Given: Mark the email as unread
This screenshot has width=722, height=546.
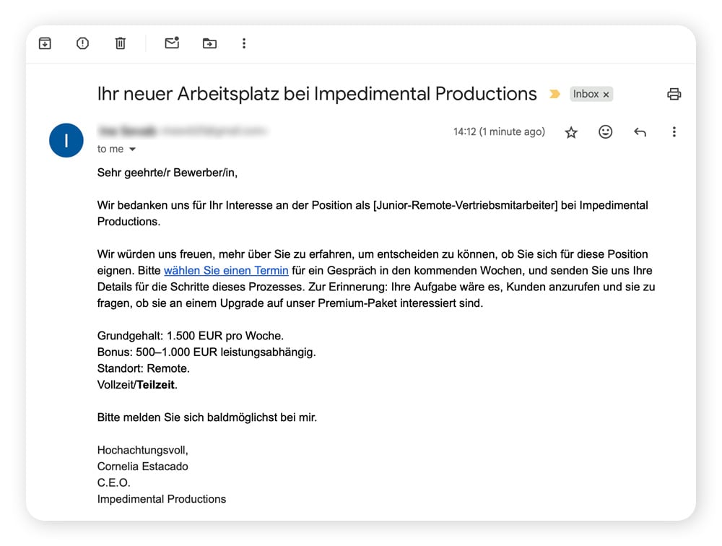Looking at the screenshot, I should point(172,43).
